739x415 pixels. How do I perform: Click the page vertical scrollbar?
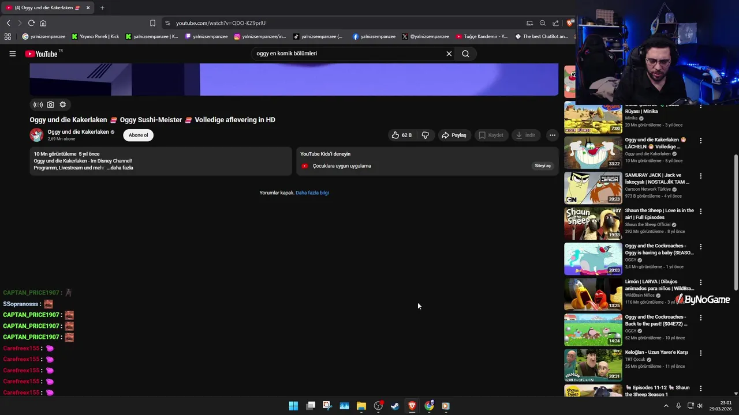(736, 222)
